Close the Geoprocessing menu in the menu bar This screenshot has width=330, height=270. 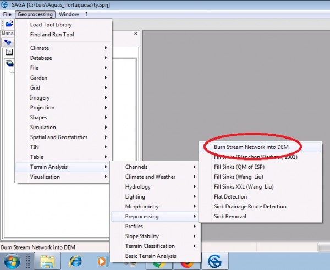(35, 14)
